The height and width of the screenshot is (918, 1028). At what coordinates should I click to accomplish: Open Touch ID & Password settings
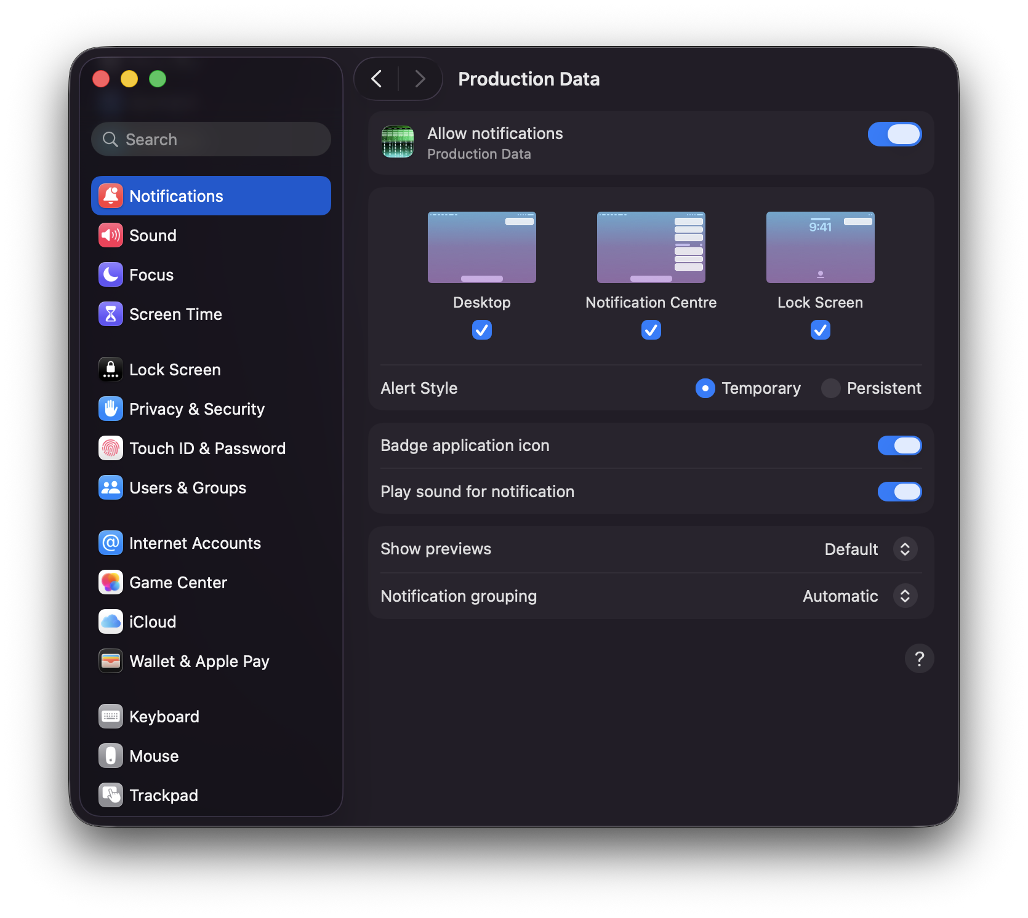(x=211, y=448)
